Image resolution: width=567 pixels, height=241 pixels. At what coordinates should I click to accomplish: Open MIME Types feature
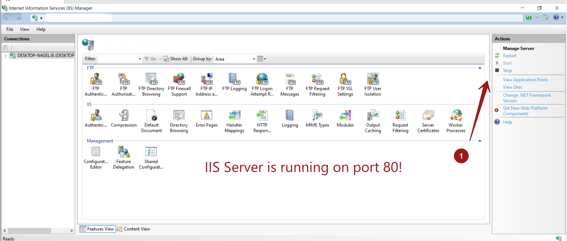point(317,119)
